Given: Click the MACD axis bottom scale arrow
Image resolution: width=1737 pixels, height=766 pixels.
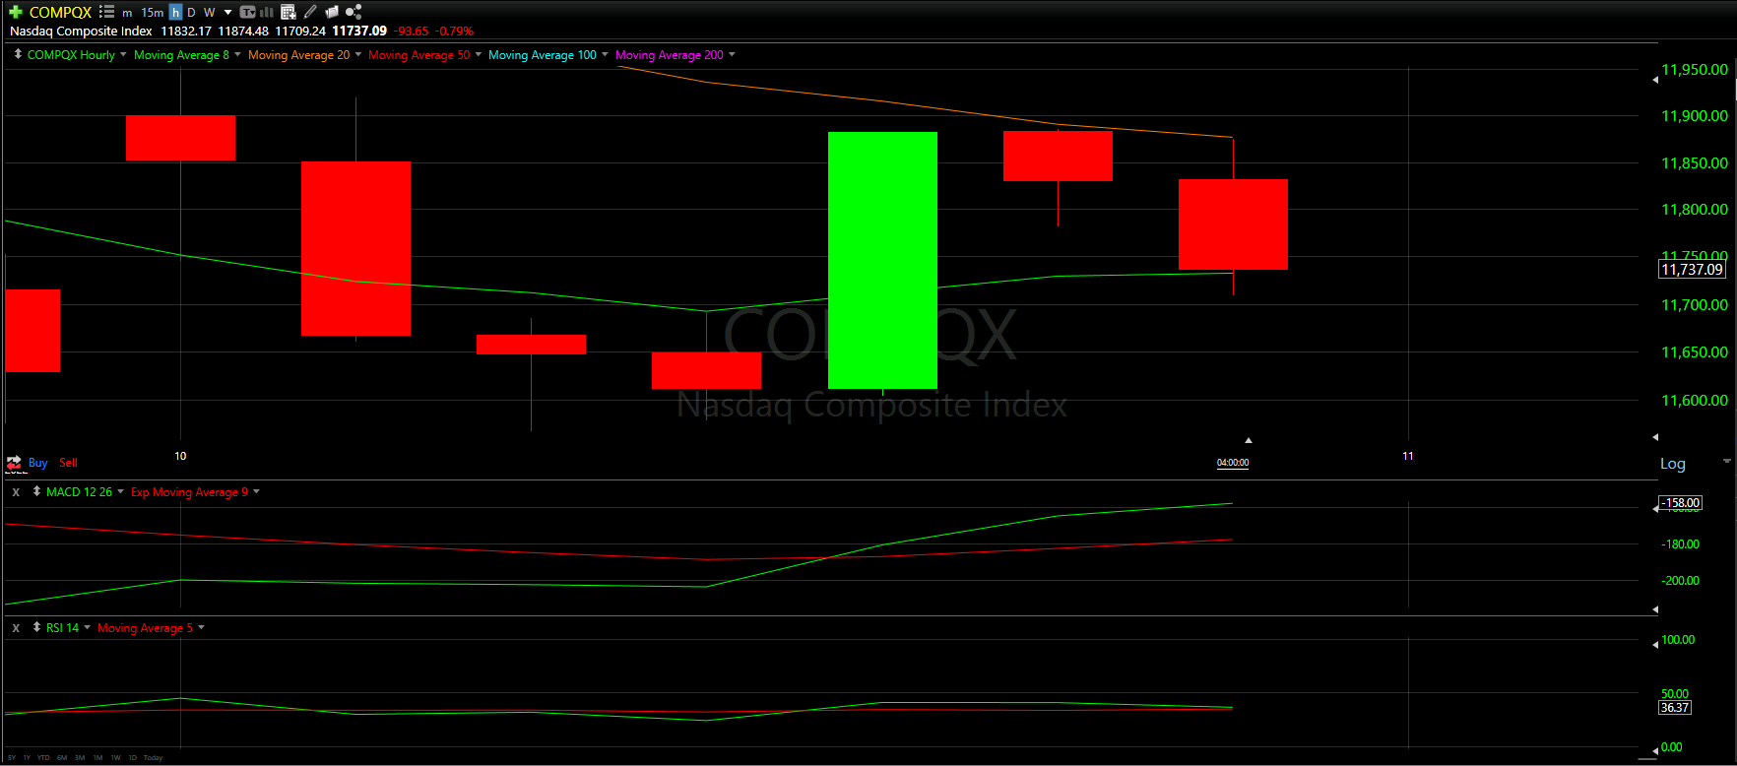Looking at the screenshot, I should 1655,609.
